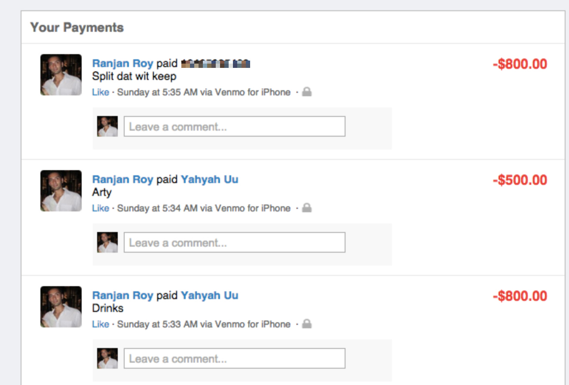Like the Split dat wit keep payment
The height and width of the screenshot is (385, 569).
click(x=101, y=92)
